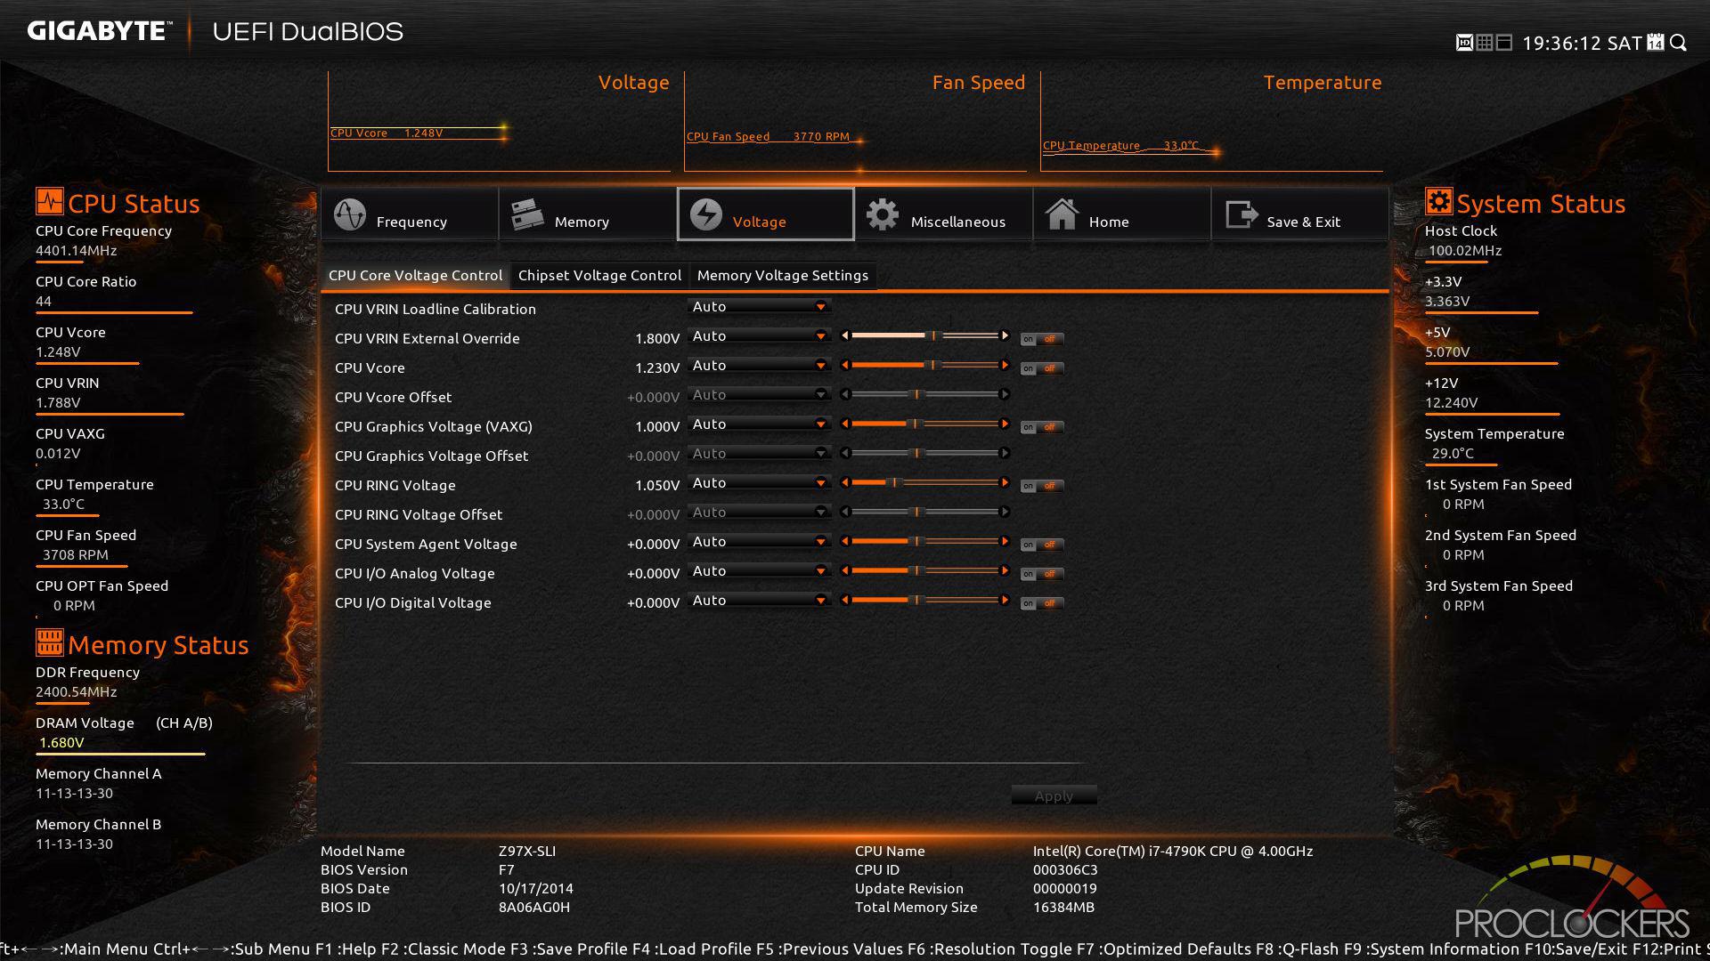
Task: Open the calendar date icon
Action: click(1656, 43)
